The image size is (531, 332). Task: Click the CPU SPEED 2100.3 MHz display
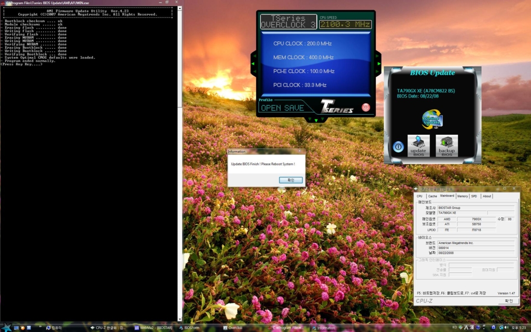pos(345,24)
